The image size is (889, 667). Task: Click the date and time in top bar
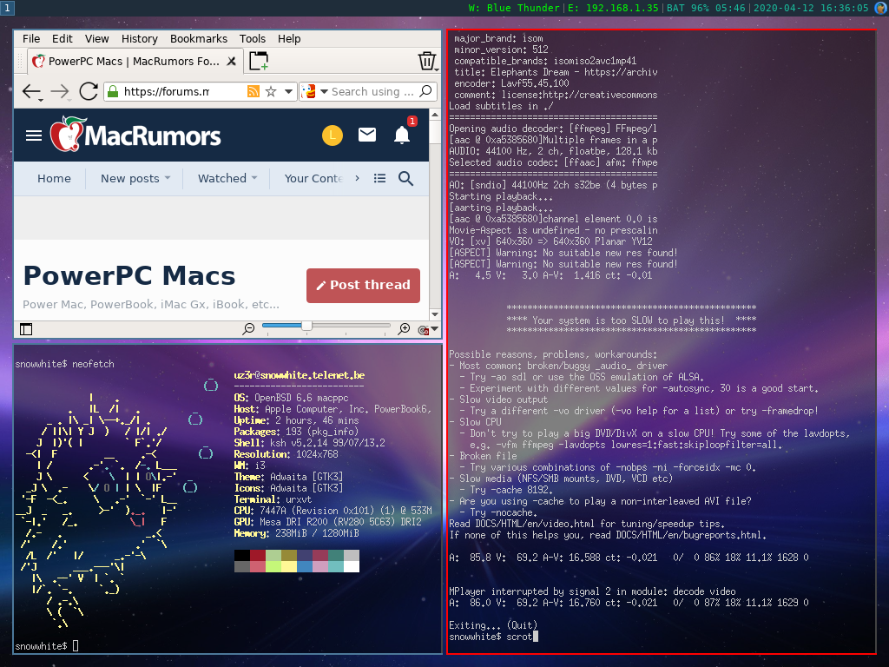tap(811, 8)
